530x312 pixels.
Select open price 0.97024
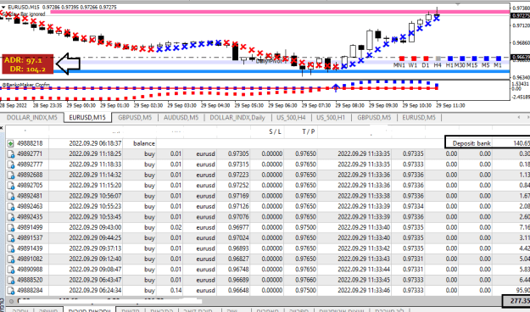[x=238, y=238]
